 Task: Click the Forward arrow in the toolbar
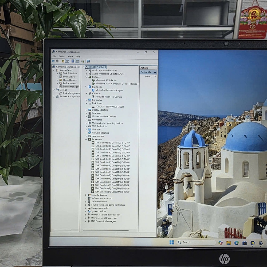click(x=57, y=61)
